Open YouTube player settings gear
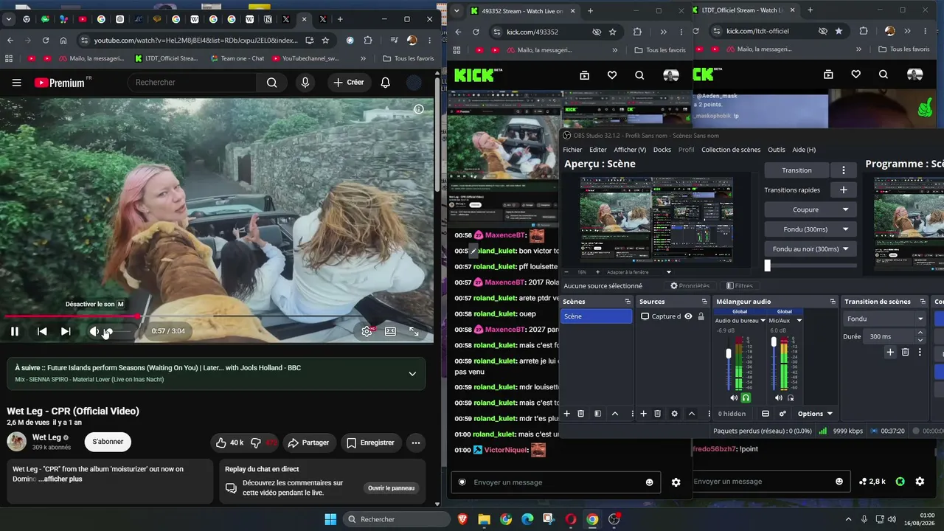 pyautogui.click(x=367, y=331)
